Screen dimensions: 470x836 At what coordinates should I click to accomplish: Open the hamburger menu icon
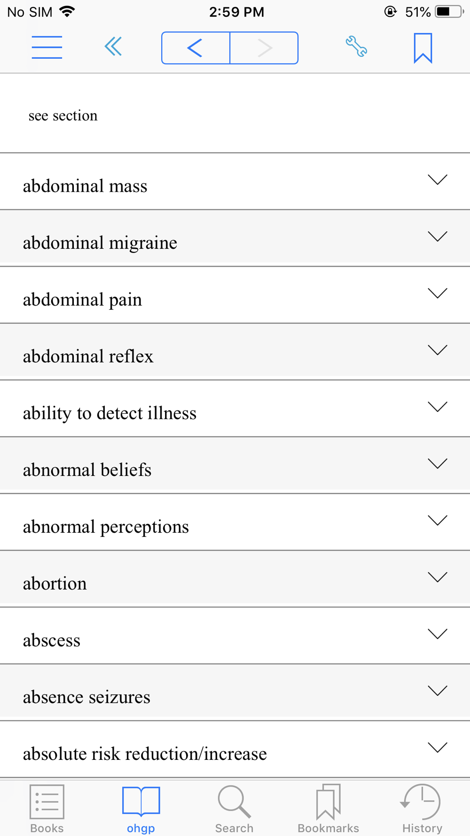point(47,47)
